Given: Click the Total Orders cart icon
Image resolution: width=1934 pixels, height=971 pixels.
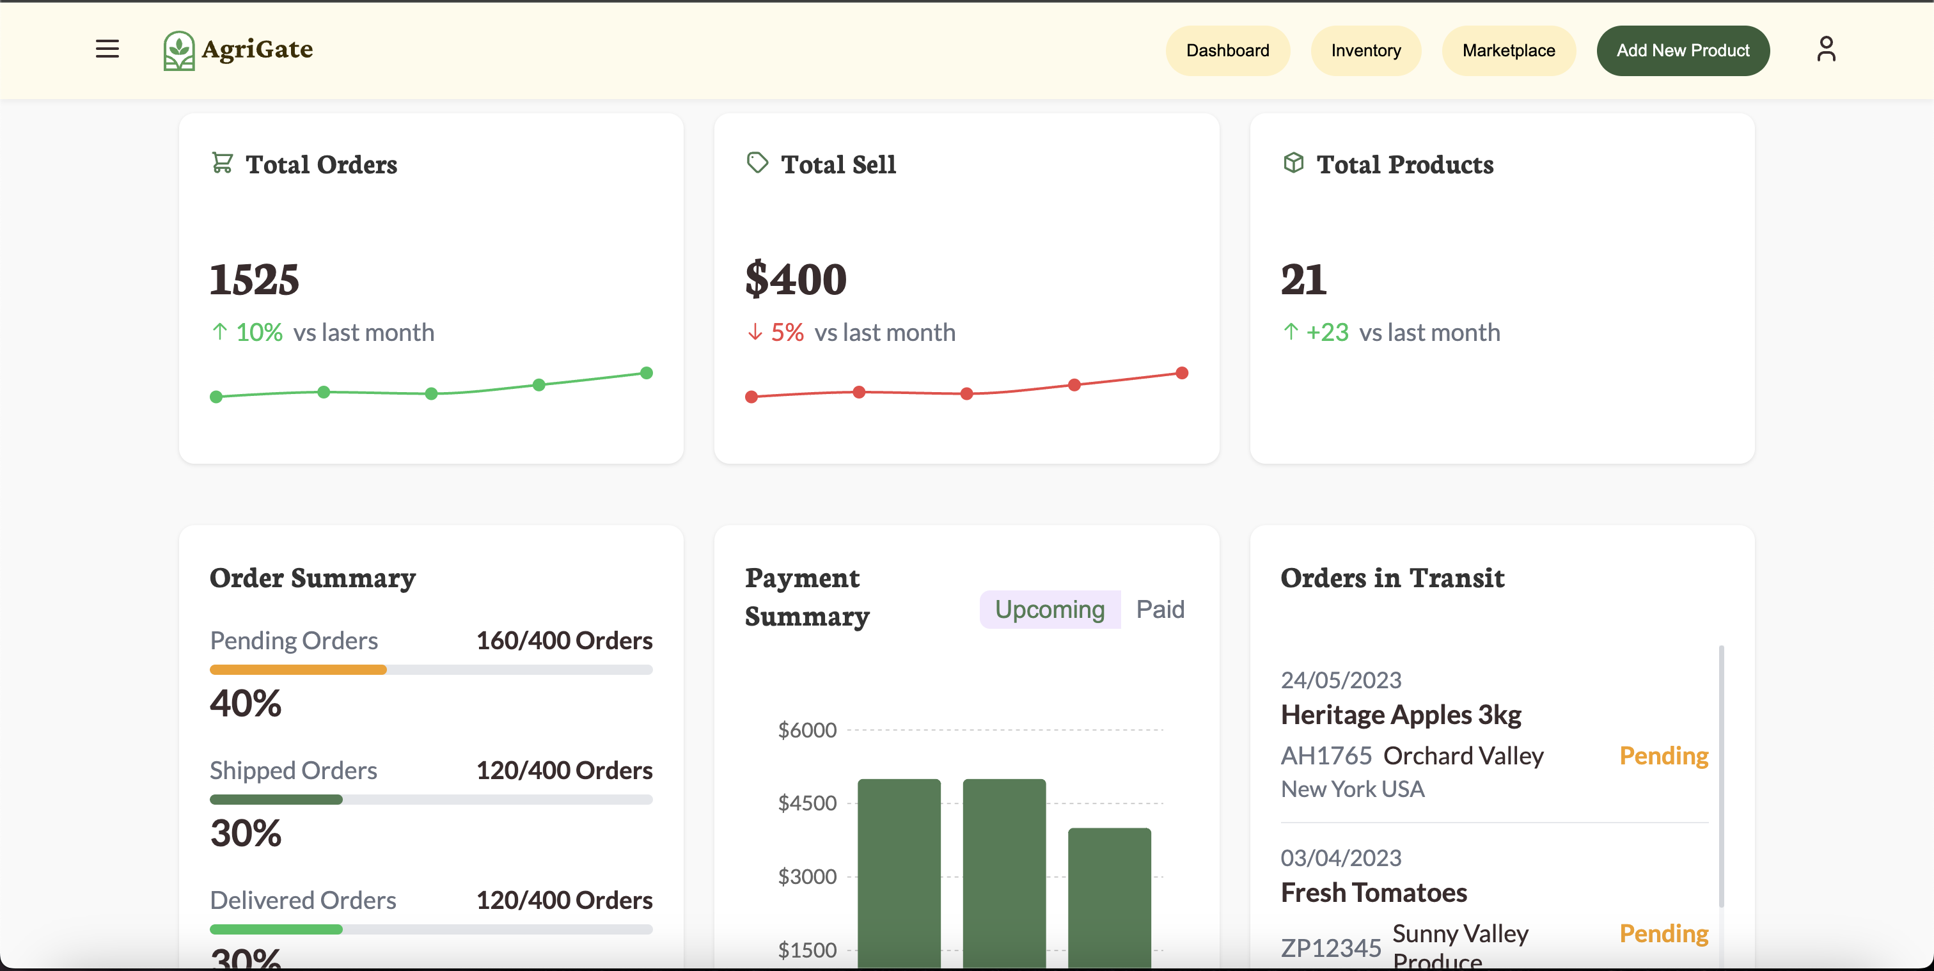Looking at the screenshot, I should pyautogui.click(x=222, y=162).
